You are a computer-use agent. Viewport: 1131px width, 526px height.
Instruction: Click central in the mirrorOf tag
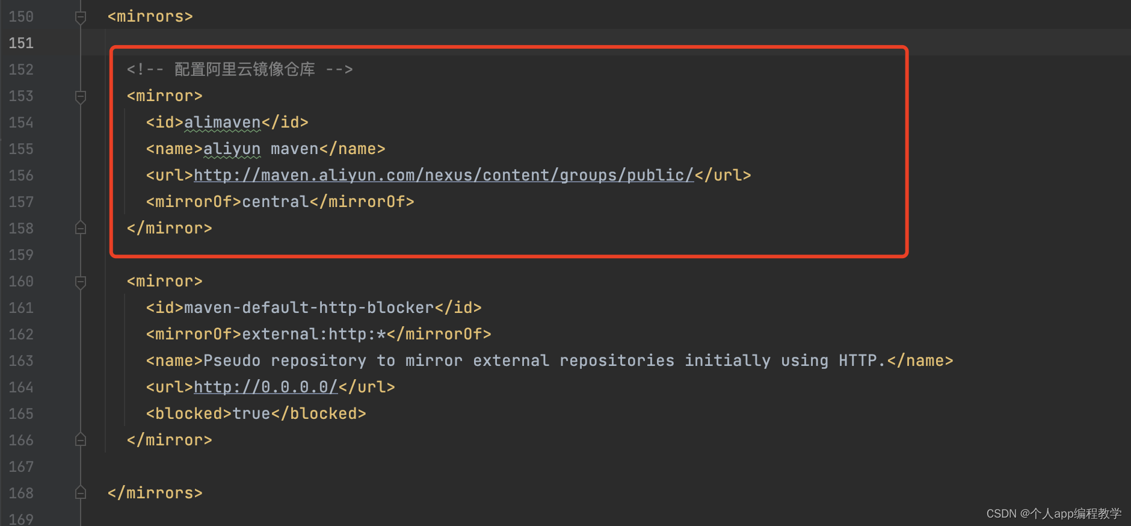276,202
